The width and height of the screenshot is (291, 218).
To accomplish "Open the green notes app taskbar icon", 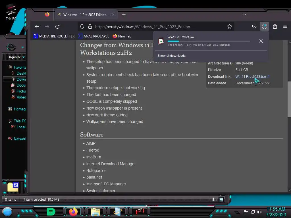I will 51,212.
